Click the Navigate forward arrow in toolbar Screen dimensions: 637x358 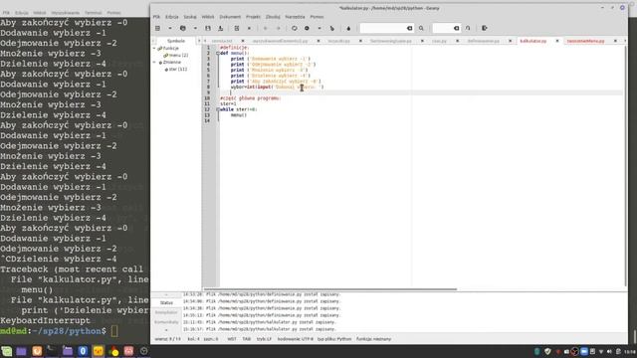click(279, 29)
